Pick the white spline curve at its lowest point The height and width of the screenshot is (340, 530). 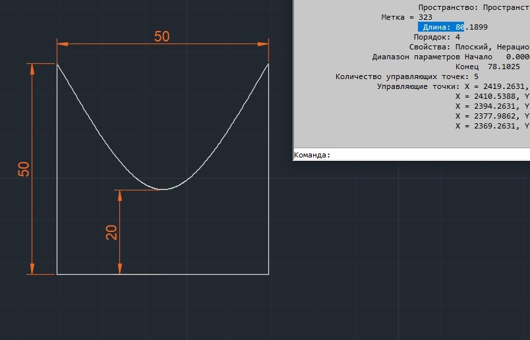(x=163, y=189)
